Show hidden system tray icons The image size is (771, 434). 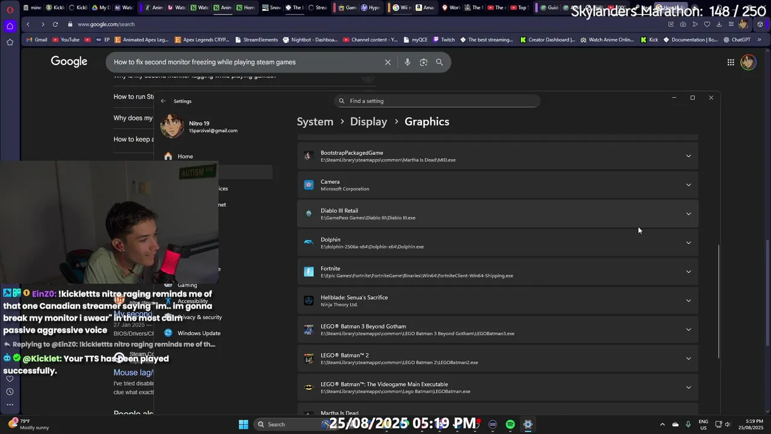[x=663, y=424]
